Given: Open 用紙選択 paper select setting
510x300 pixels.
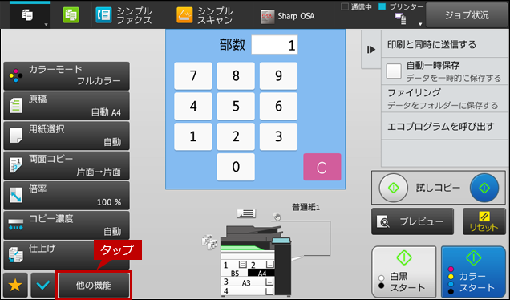Looking at the screenshot, I should coord(67,136).
